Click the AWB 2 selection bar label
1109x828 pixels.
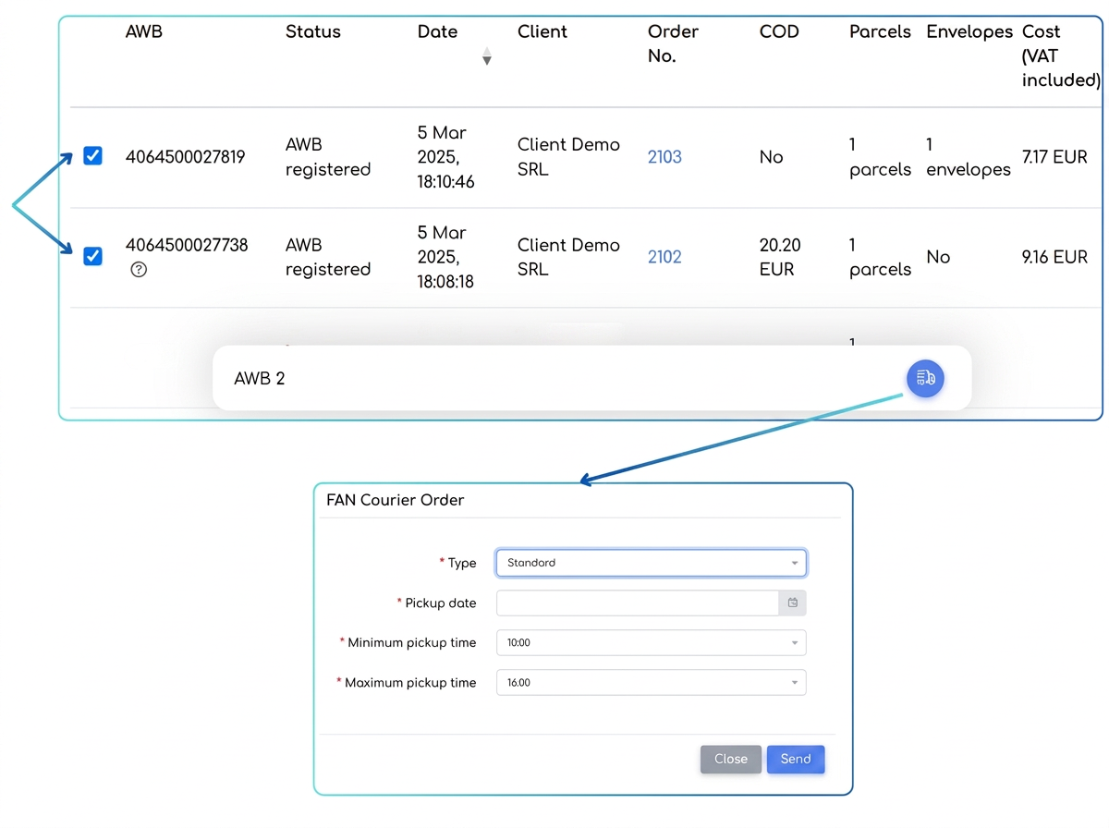pyautogui.click(x=260, y=379)
